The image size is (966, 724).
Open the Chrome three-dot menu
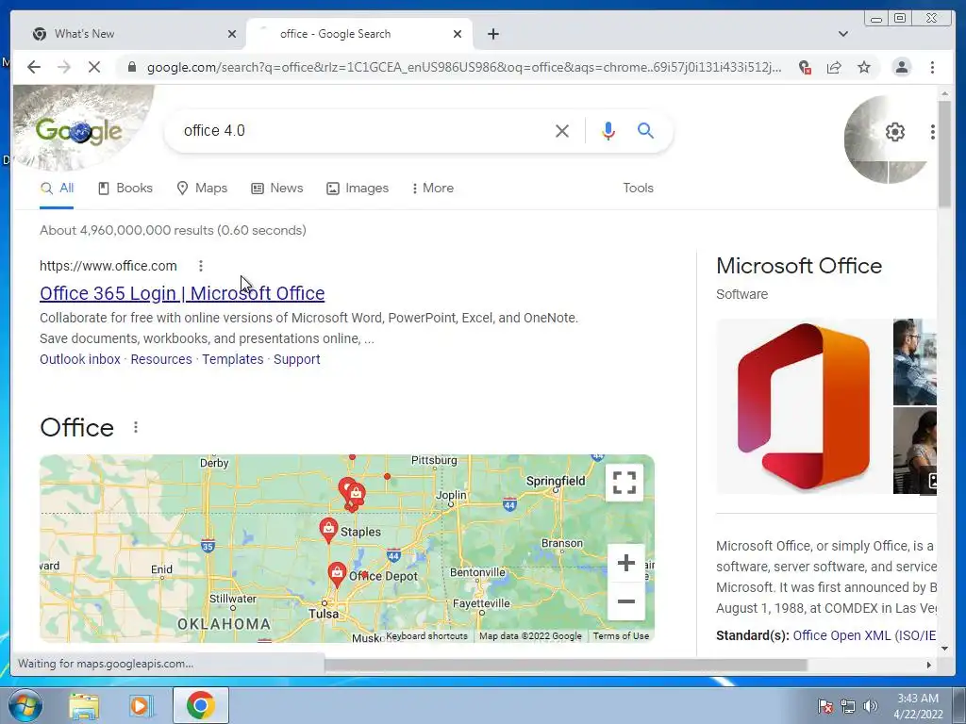point(932,67)
